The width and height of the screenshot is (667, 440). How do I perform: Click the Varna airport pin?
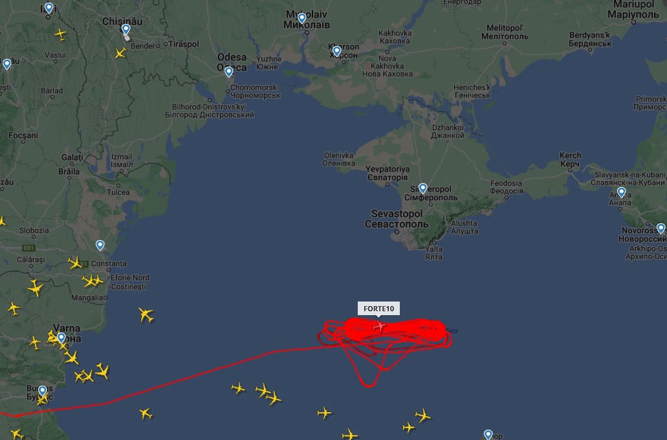coord(61,338)
